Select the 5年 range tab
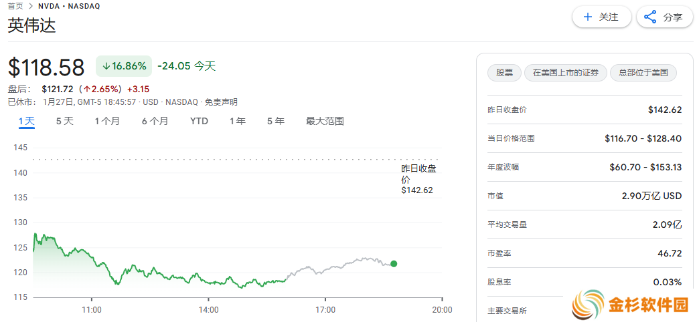The height and width of the screenshot is (322, 697). pyautogui.click(x=276, y=121)
